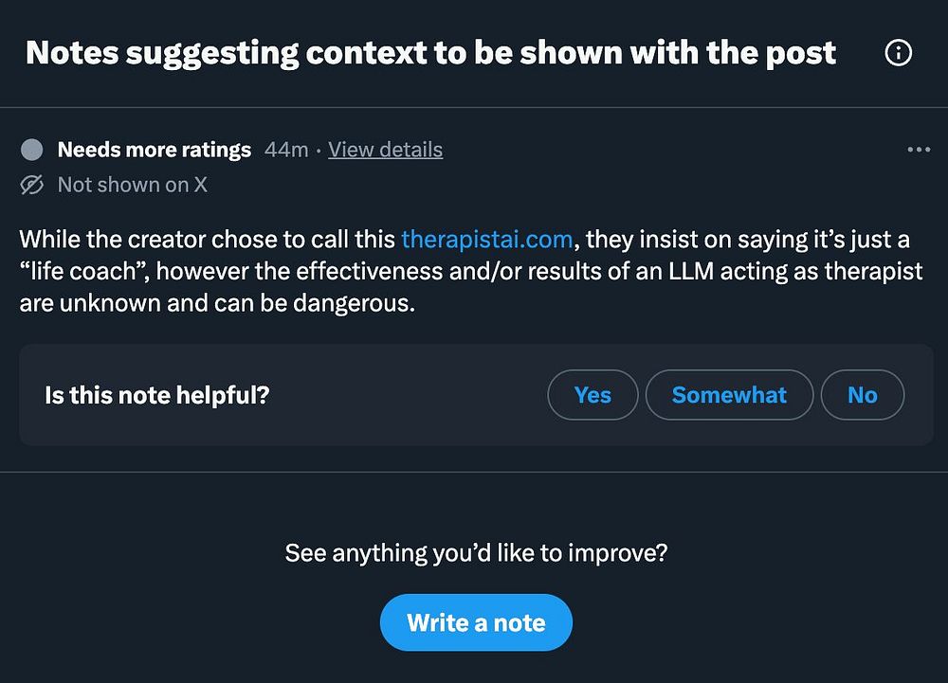Click the 44m timestamp
Viewport: 948px width, 683px height.
click(x=285, y=150)
